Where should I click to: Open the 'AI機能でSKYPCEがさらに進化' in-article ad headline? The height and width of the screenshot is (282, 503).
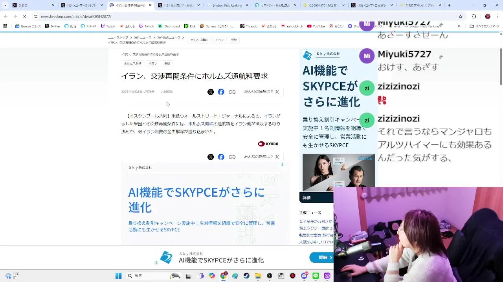(196, 199)
